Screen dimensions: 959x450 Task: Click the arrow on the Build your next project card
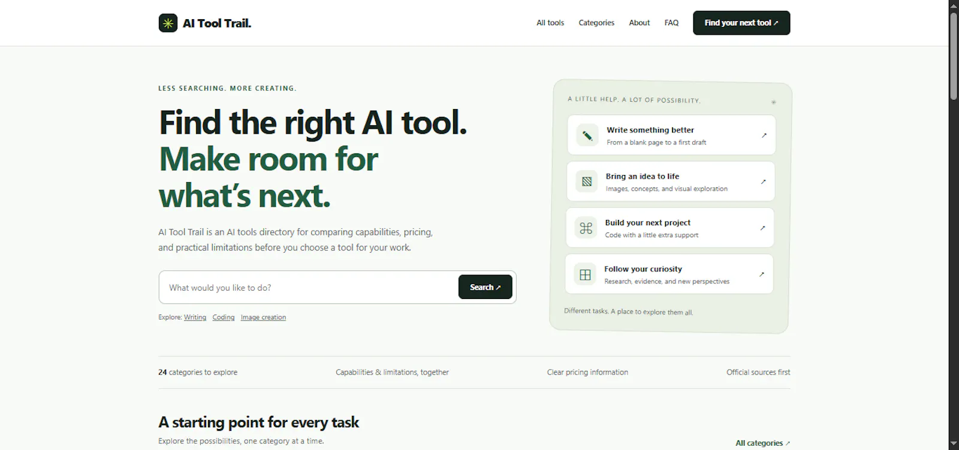click(x=762, y=228)
